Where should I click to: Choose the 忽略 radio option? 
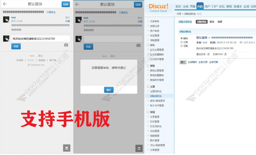(181, 46)
